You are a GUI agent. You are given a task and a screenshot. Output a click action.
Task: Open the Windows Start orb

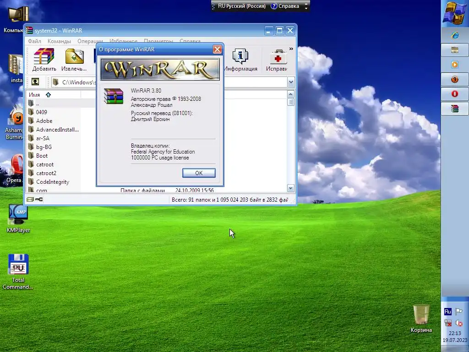click(x=455, y=13)
